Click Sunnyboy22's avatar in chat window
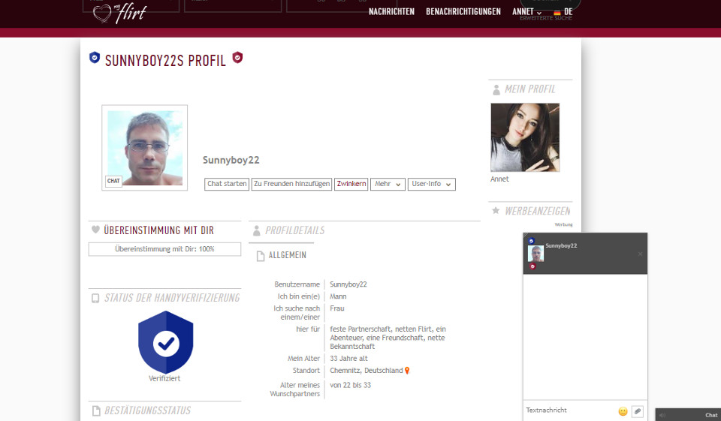Image resolution: width=721 pixels, height=421 pixels. (535, 254)
